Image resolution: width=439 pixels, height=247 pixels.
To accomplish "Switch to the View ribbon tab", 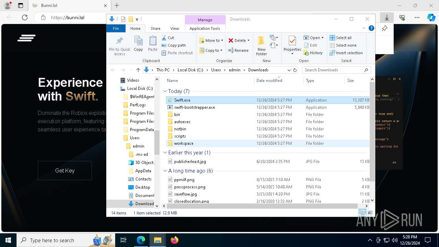I will (175, 28).
